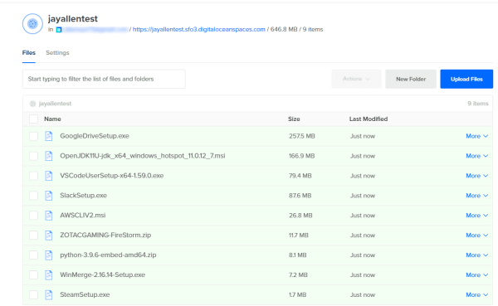Click the jayallentest Space avatar icon
The image size is (498, 306).
tap(32, 23)
